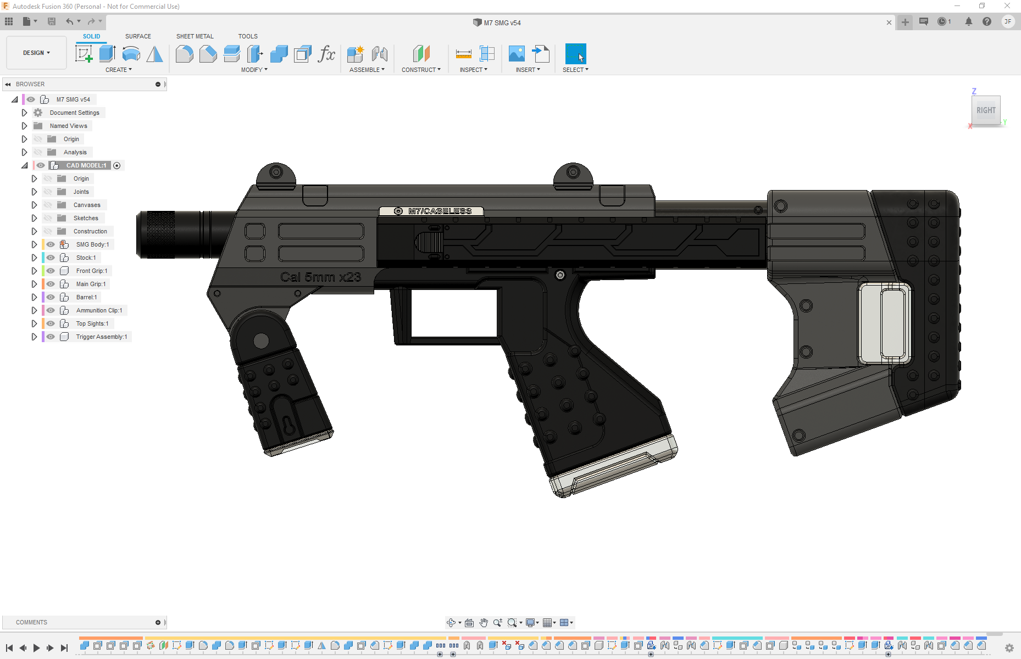1021x659 pixels.
Task: Open the CONSTRUCT menu label
Action: [x=421, y=70]
